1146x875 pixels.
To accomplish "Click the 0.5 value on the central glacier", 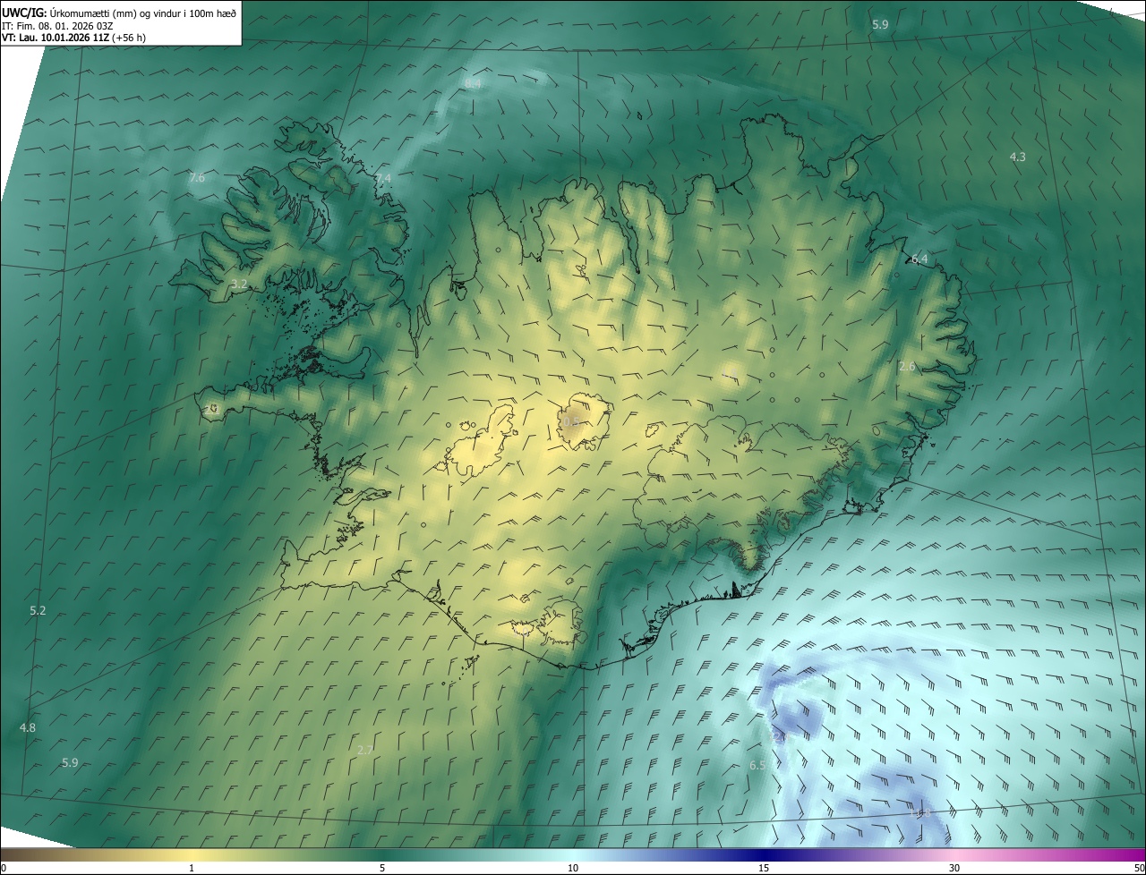I will click(571, 421).
